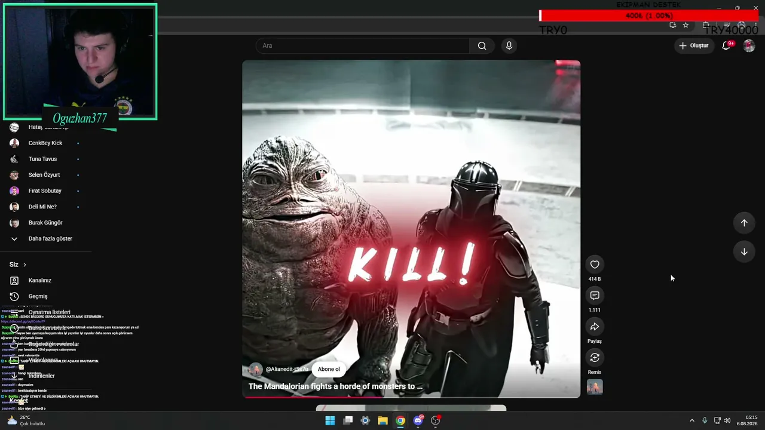The image size is (765, 430).
Task: Open Discord from the taskbar
Action: tap(418, 420)
